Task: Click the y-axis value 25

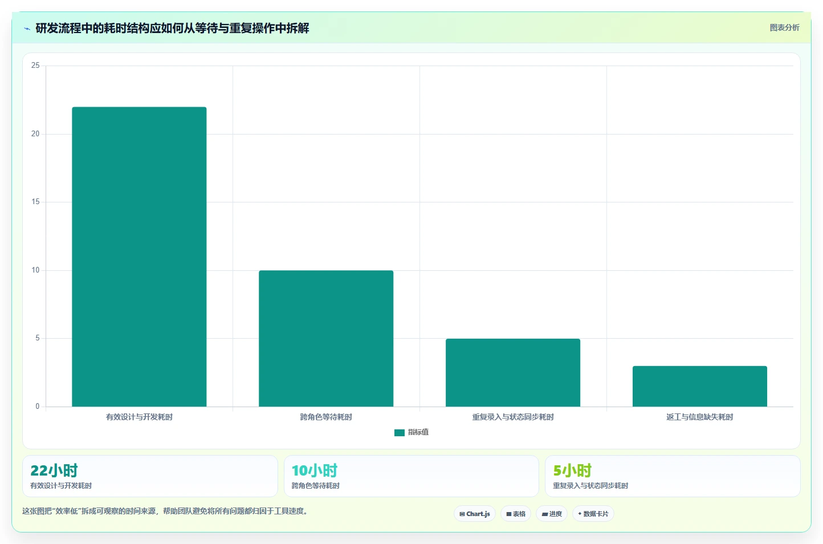Action: (35, 66)
